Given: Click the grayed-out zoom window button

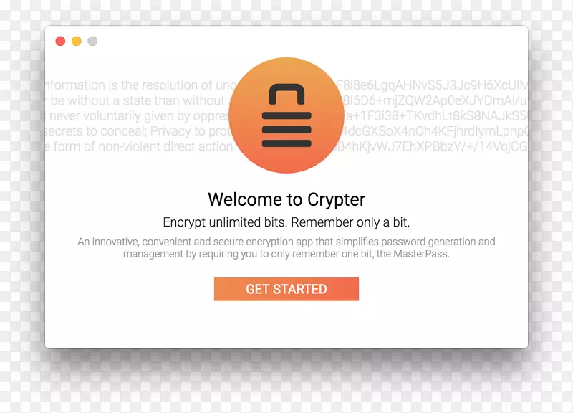Looking at the screenshot, I should pyautogui.click(x=92, y=41).
